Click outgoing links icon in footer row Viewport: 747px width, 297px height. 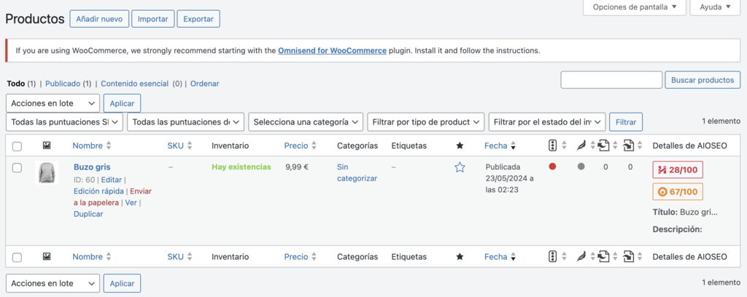(603, 257)
